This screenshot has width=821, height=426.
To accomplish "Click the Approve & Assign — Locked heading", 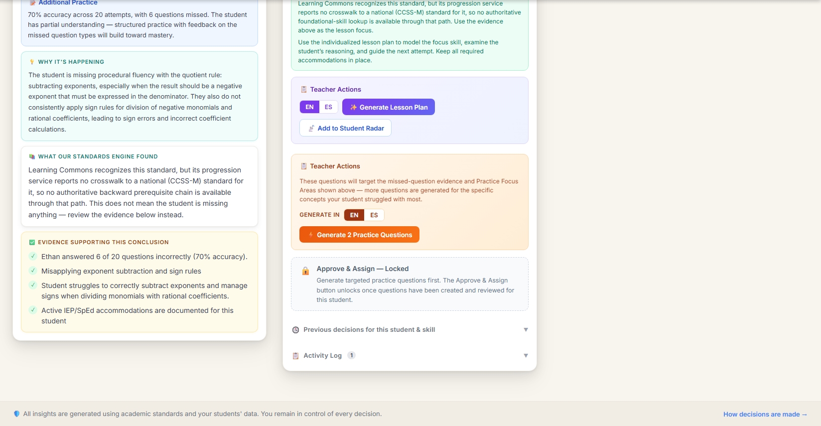I will click(363, 269).
